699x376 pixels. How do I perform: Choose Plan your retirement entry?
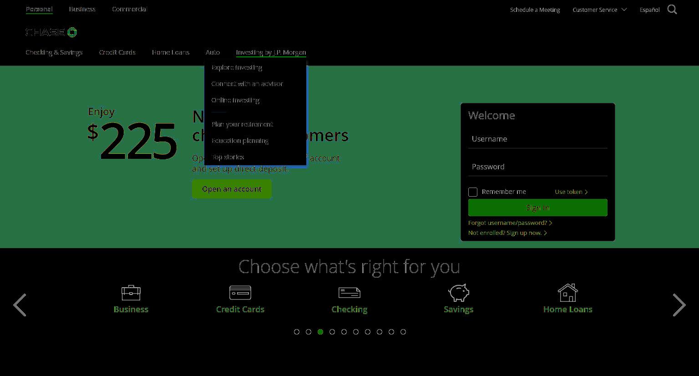[242, 124]
